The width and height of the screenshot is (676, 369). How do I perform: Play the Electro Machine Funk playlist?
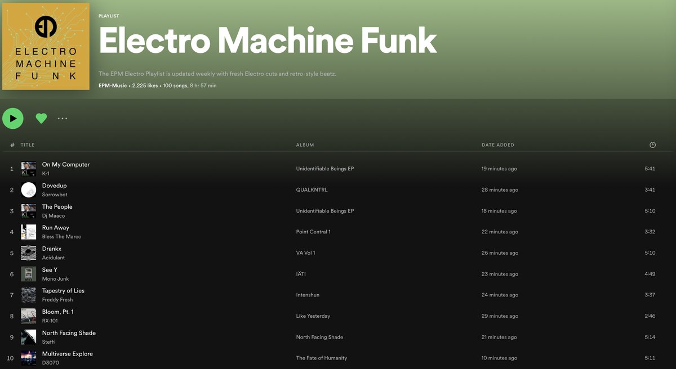pyautogui.click(x=13, y=118)
